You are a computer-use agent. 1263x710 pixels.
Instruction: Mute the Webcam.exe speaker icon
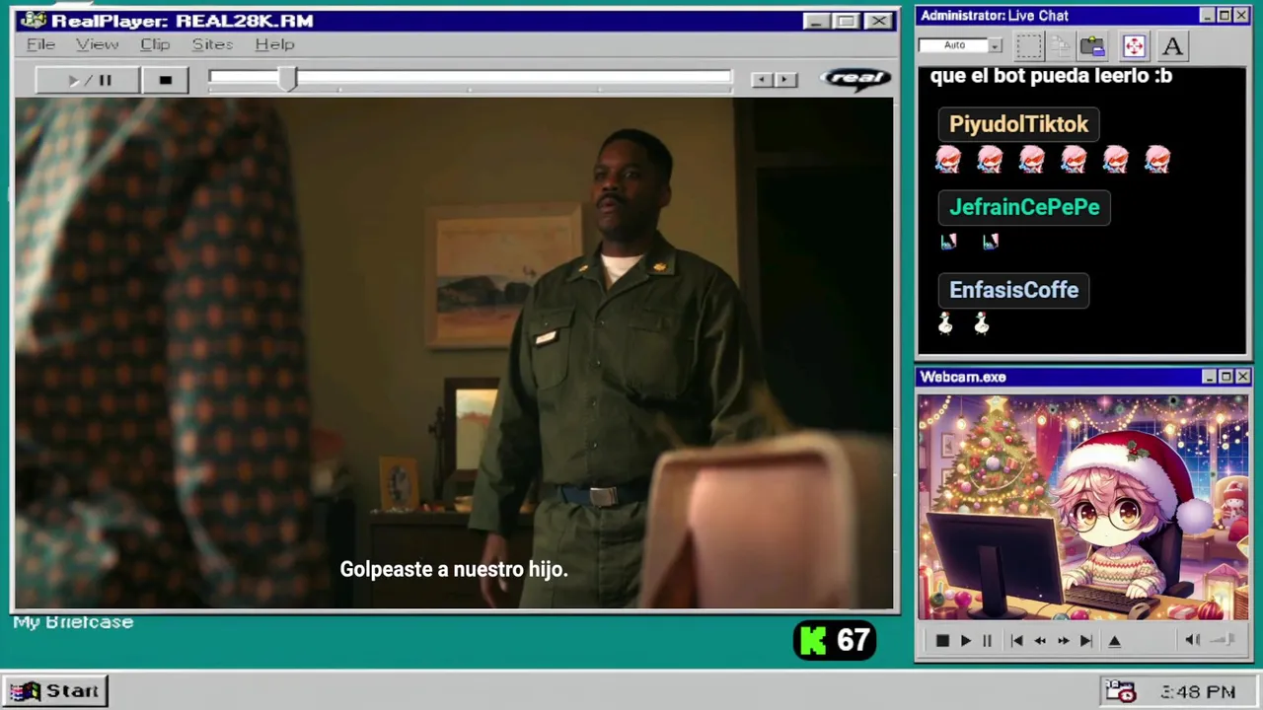[1192, 640]
